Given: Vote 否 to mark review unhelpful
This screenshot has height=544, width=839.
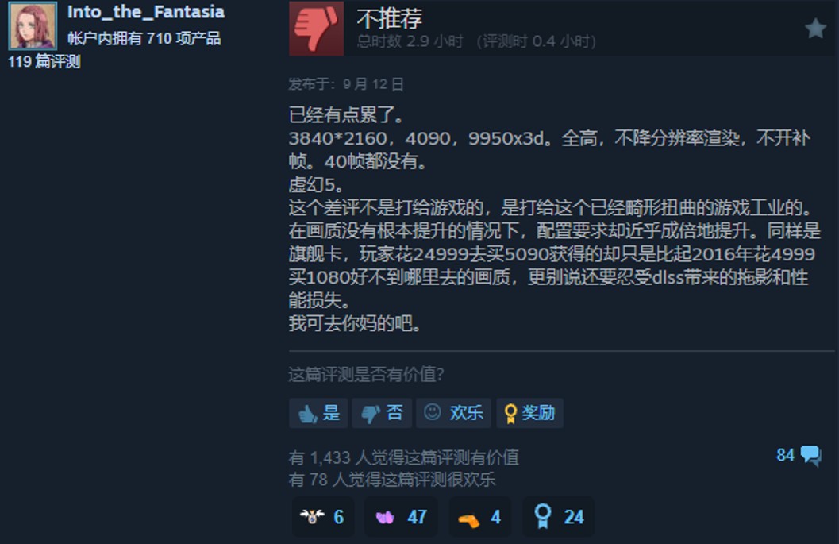Looking at the screenshot, I should (x=382, y=413).
